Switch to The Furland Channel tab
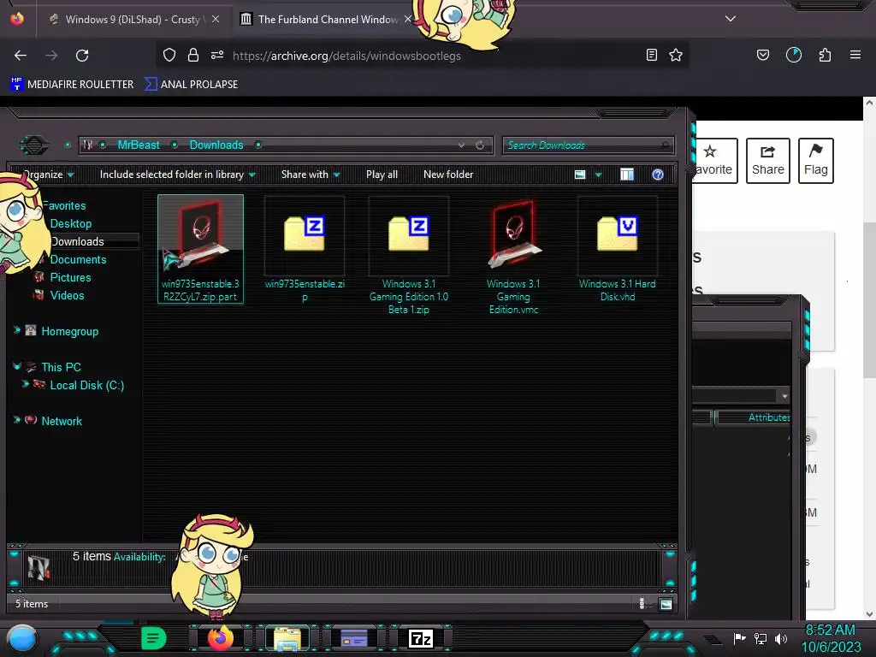The width and height of the screenshot is (876, 657). pyautogui.click(x=327, y=19)
